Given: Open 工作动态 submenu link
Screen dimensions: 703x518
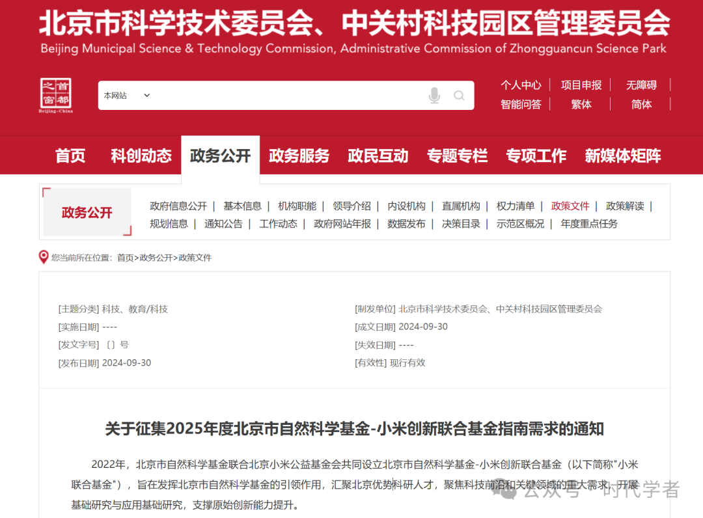Looking at the screenshot, I should [x=278, y=224].
